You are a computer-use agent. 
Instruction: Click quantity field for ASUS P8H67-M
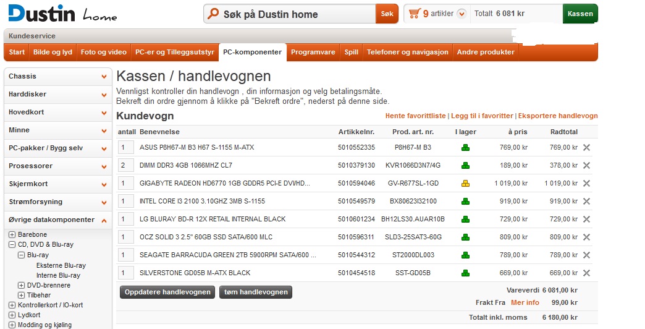[126, 147]
